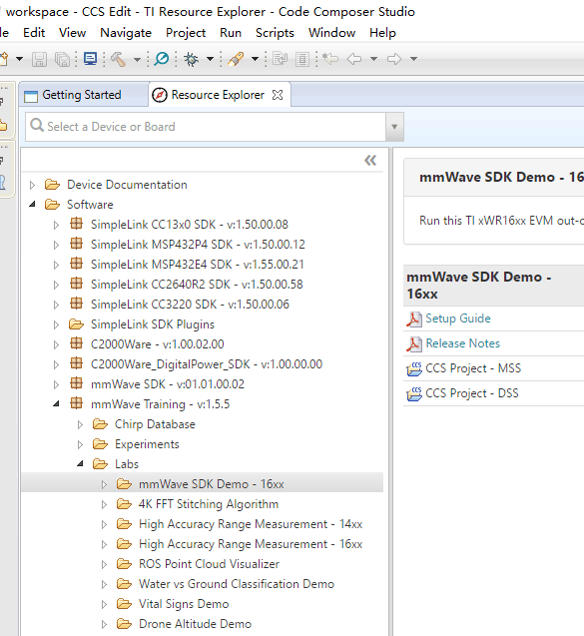This screenshot has height=636, width=584.
Task: Collapse the tree pane with double-chevron icon
Action: [370, 160]
